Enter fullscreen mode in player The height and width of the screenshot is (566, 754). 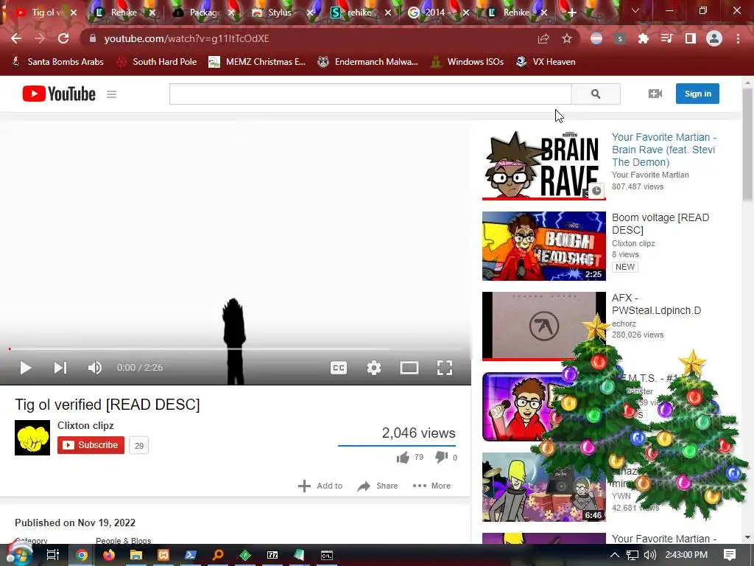(x=444, y=368)
